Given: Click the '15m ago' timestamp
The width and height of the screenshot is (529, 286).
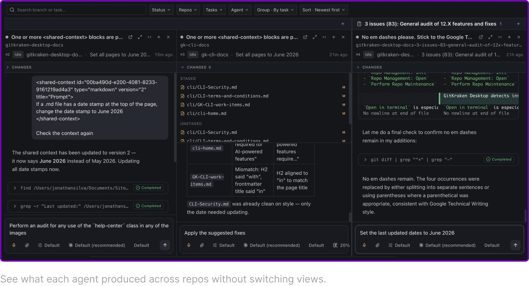Looking at the screenshot, I should point(164,55).
